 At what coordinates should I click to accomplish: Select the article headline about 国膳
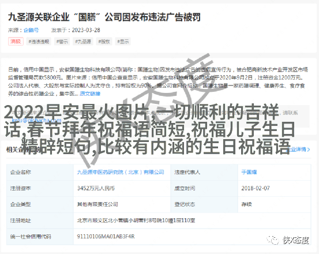(104, 17)
